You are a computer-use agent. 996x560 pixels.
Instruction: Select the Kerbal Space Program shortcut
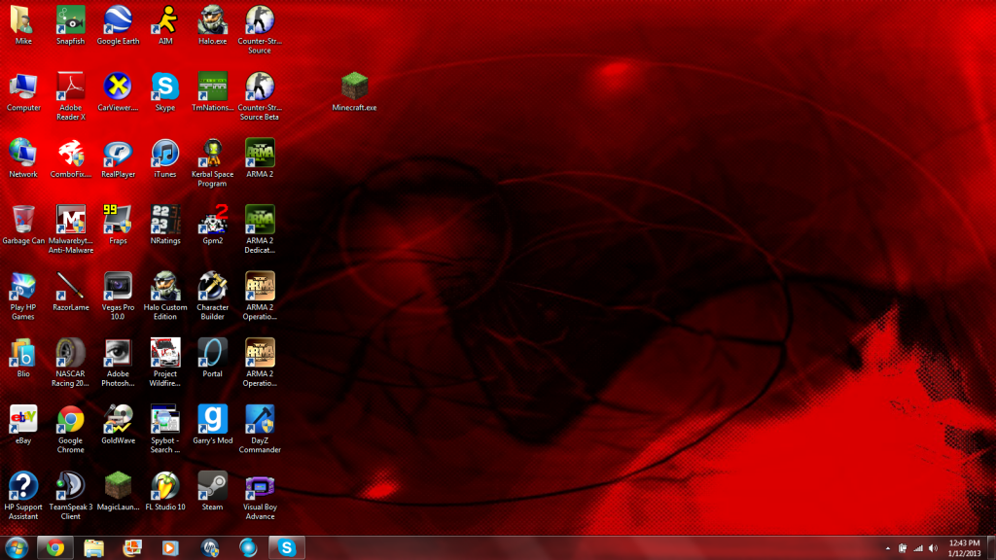pyautogui.click(x=212, y=163)
